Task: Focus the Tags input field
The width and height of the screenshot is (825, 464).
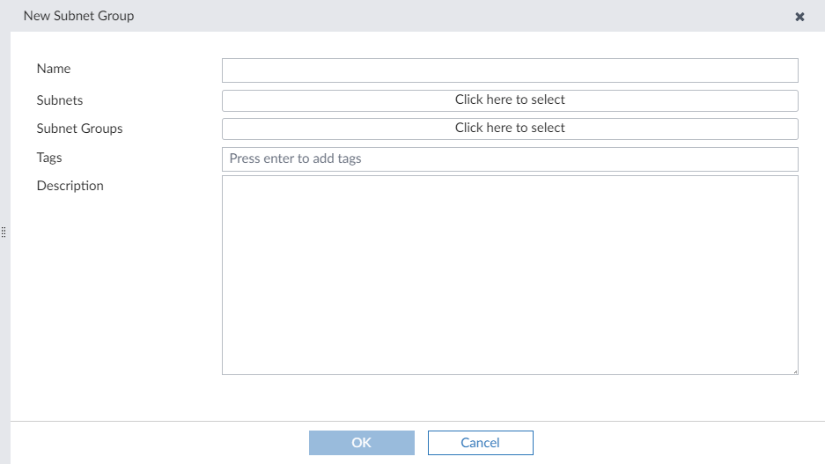Action: click(x=509, y=159)
